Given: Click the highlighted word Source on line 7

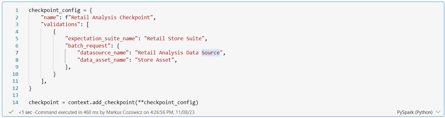Looking at the screenshot, I should pos(211,53).
